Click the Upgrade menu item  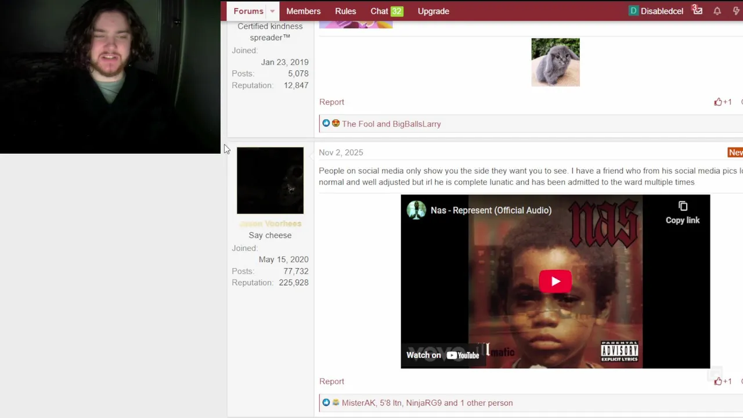(x=433, y=11)
